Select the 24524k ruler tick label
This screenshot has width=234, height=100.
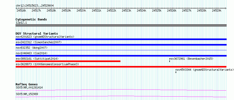click(141, 10)
